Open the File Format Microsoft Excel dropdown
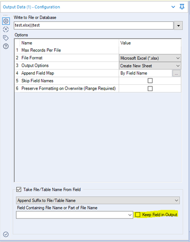The height and width of the screenshot is (242, 190). pos(150,58)
